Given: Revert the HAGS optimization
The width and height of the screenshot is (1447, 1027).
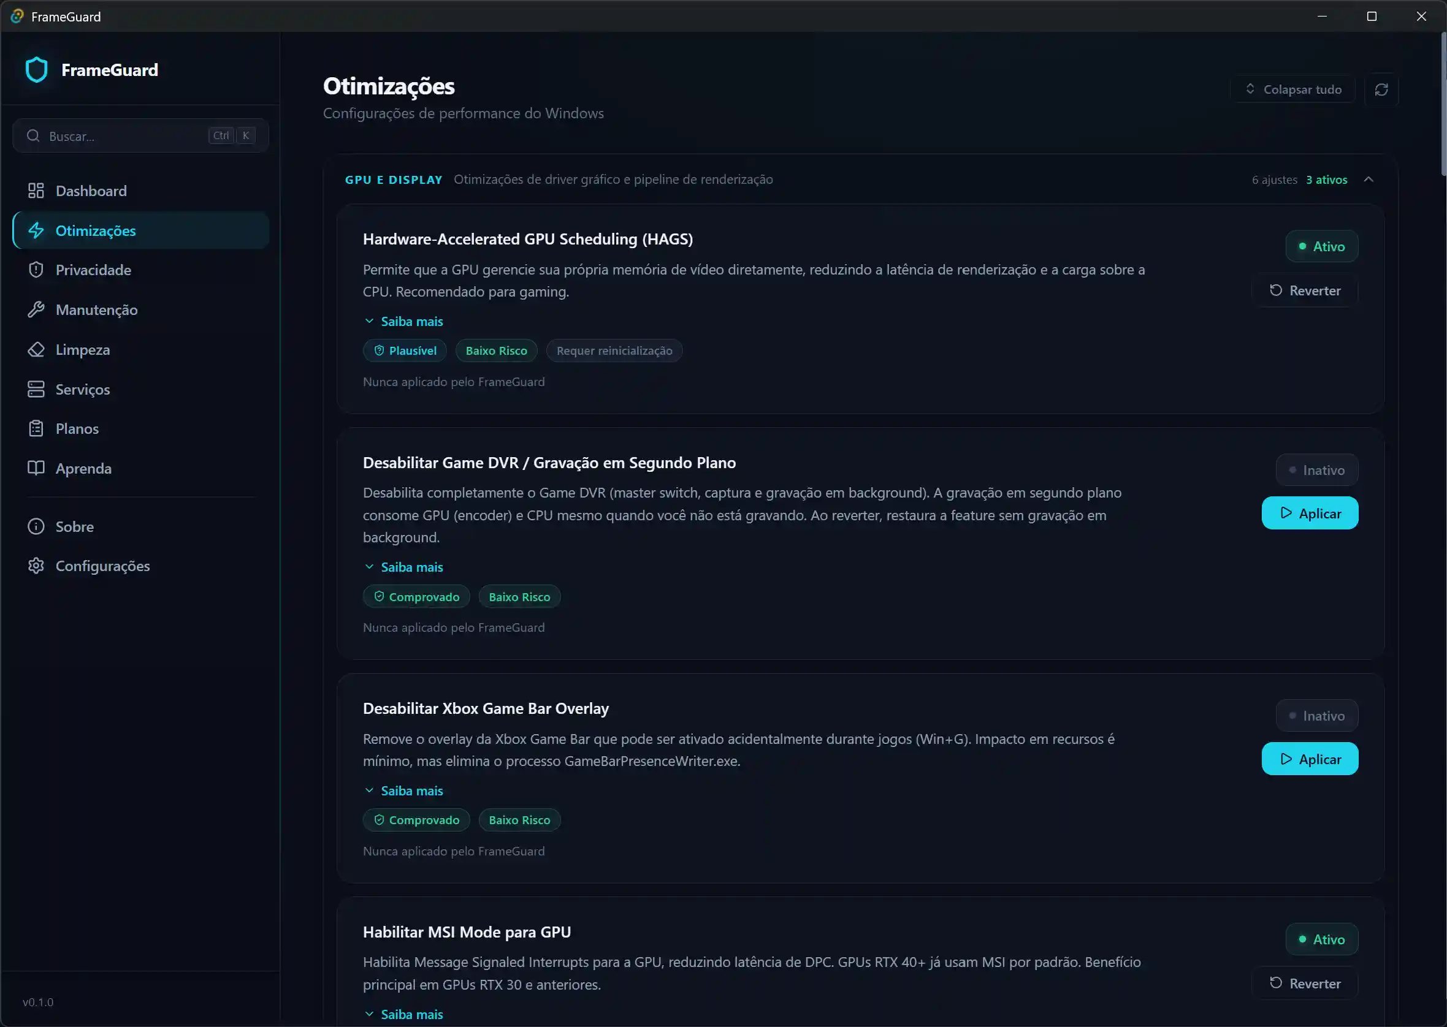Looking at the screenshot, I should (x=1305, y=290).
